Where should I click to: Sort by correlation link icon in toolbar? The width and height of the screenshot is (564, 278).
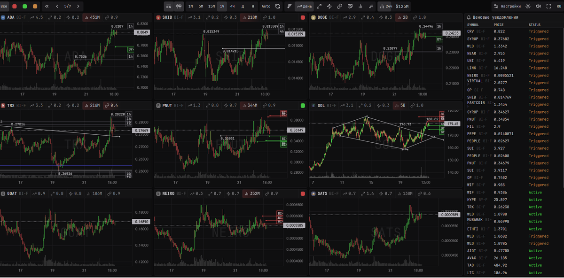(340, 7)
